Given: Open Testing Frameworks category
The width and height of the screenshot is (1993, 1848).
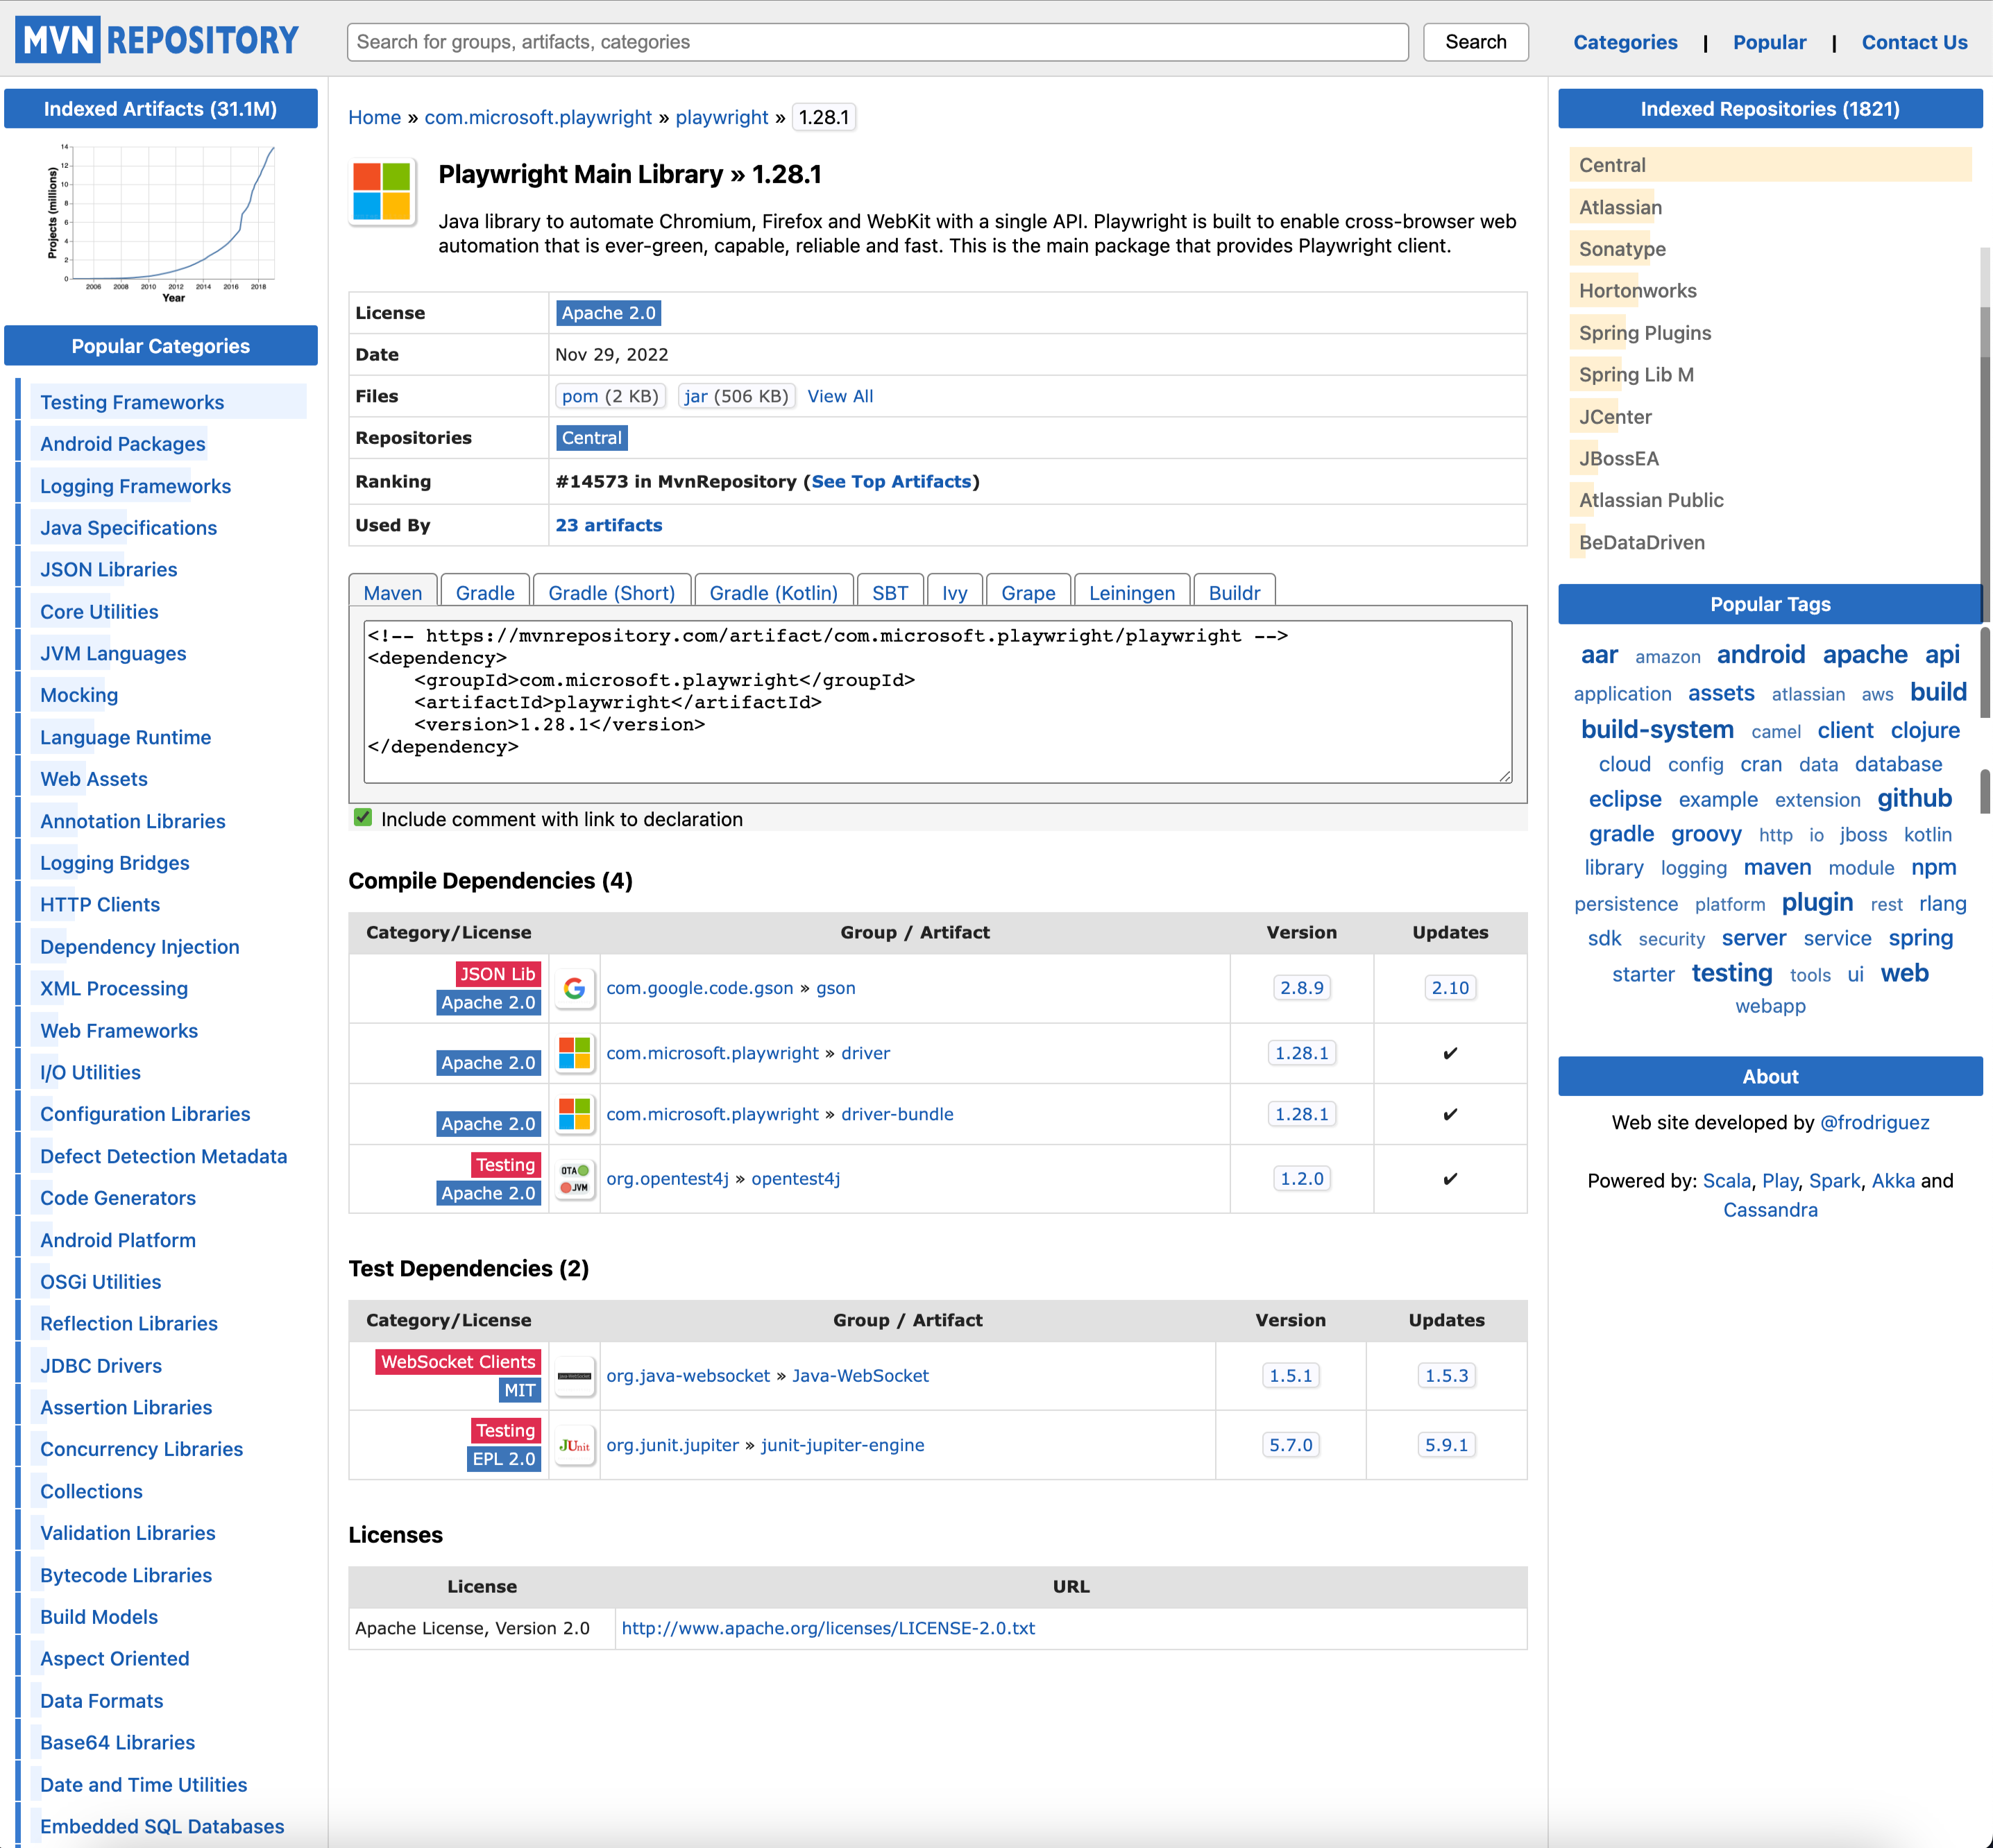Looking at the screenshot, I should tap(132, 402).
